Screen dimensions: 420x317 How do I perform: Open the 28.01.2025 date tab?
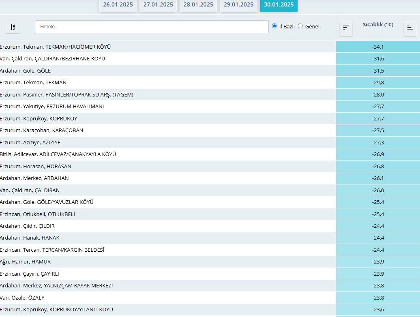[198, 5]
